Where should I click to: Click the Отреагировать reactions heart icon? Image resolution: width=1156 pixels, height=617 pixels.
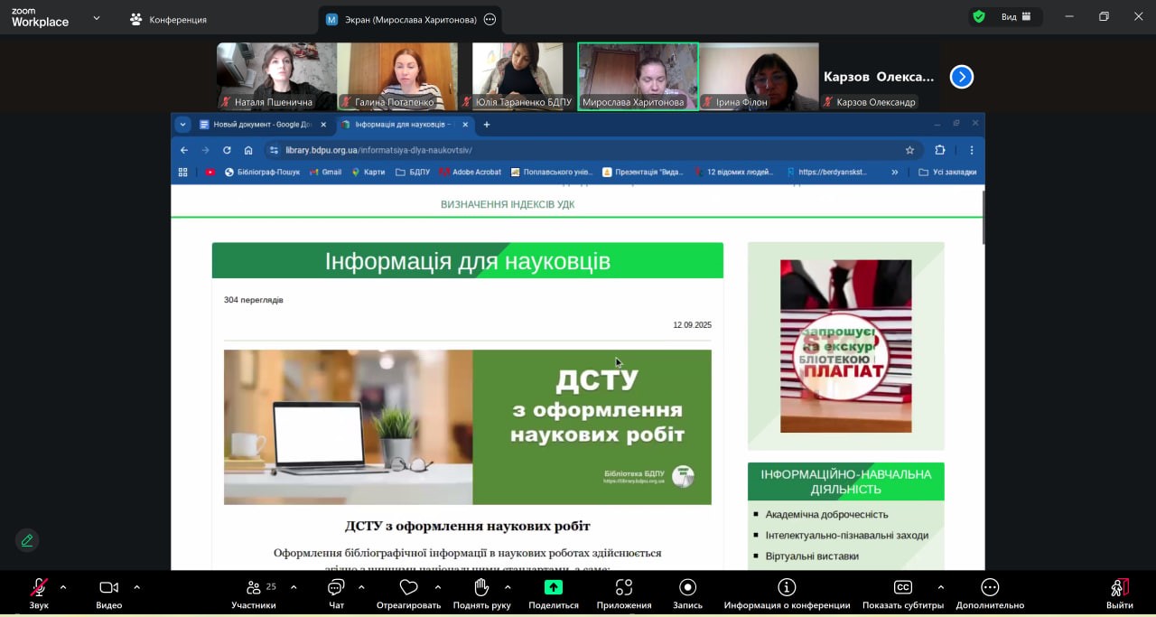point(408,592)
